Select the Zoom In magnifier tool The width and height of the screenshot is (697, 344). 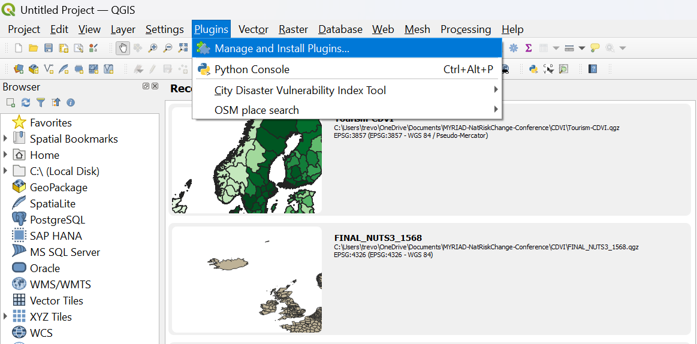(x=152, y=48)
